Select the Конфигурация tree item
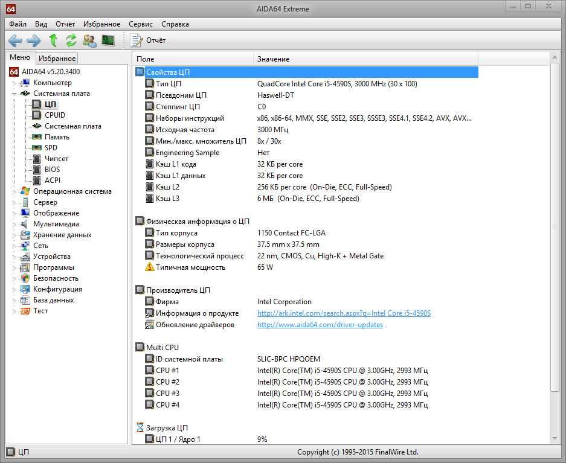 click(57, 289)
